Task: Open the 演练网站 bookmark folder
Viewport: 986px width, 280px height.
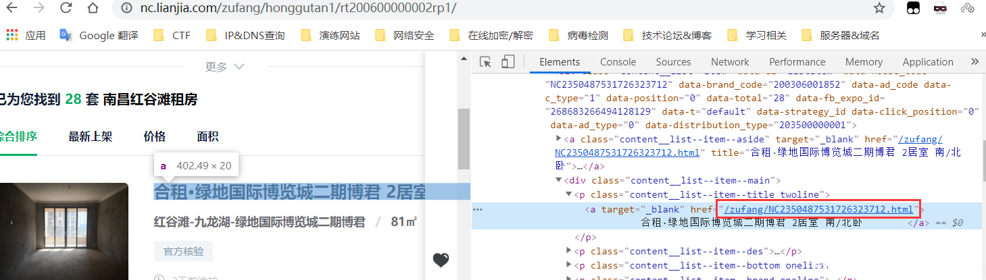Action: [x=330, y=35]
